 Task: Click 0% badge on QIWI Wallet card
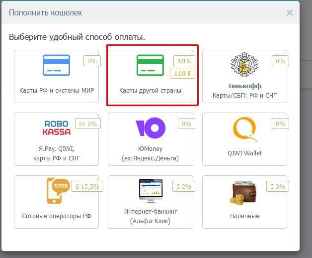tap(280, 124)
